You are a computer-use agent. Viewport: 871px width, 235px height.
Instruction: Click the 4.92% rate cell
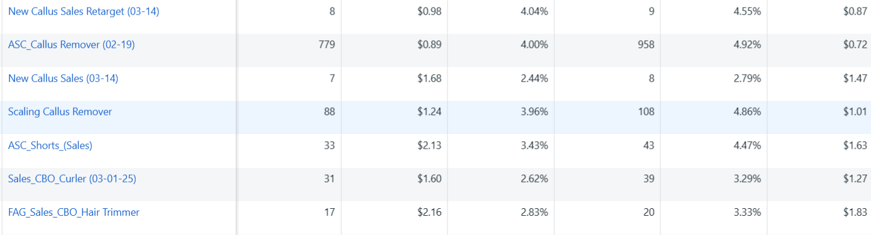(747, 44)
